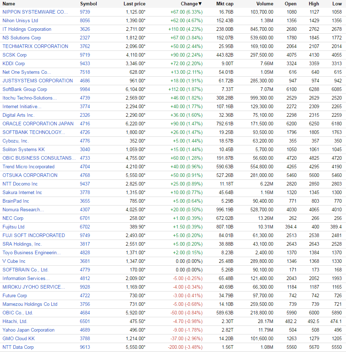The image size is (346, 352).
Task: Select change value -200.00 (-3.48%)
Action: click(185, 347)
